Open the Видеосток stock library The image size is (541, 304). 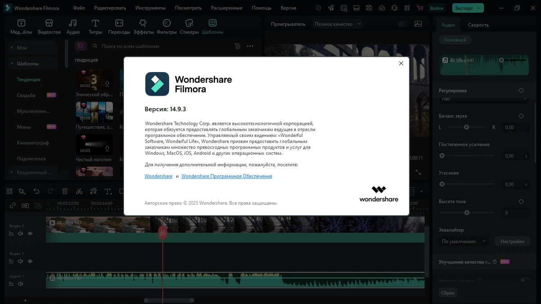(x=49, y=27)
